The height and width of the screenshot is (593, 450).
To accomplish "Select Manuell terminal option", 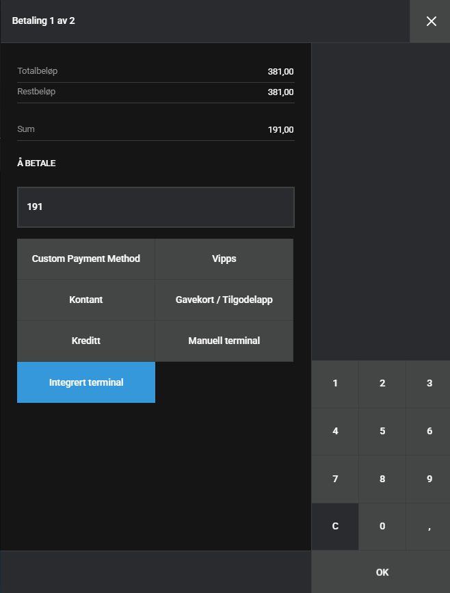I will tap(224, 341).
